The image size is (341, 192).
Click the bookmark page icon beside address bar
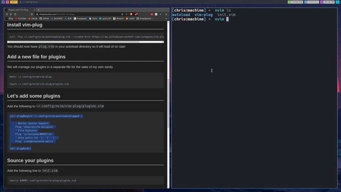[32, 14]
